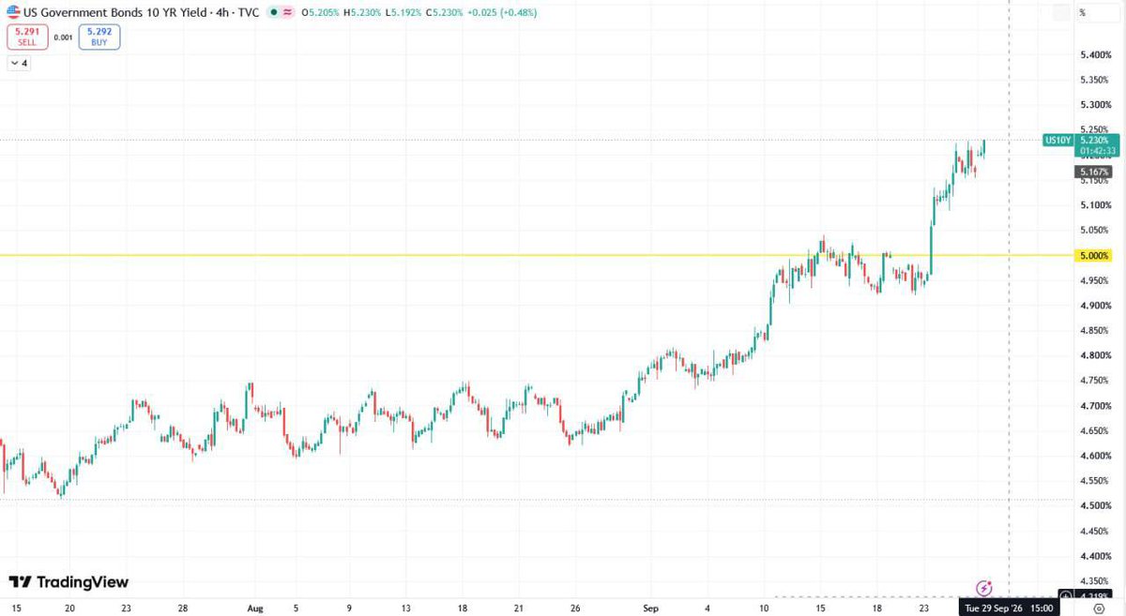Screen dimensions: 1126x616
Task: Click the 4.350% price axis label
Action: tap(1095, 580)
